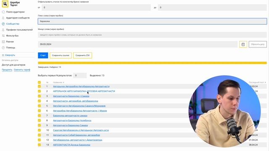
Task: Click the Сменить тариф link
Action: 22,70
